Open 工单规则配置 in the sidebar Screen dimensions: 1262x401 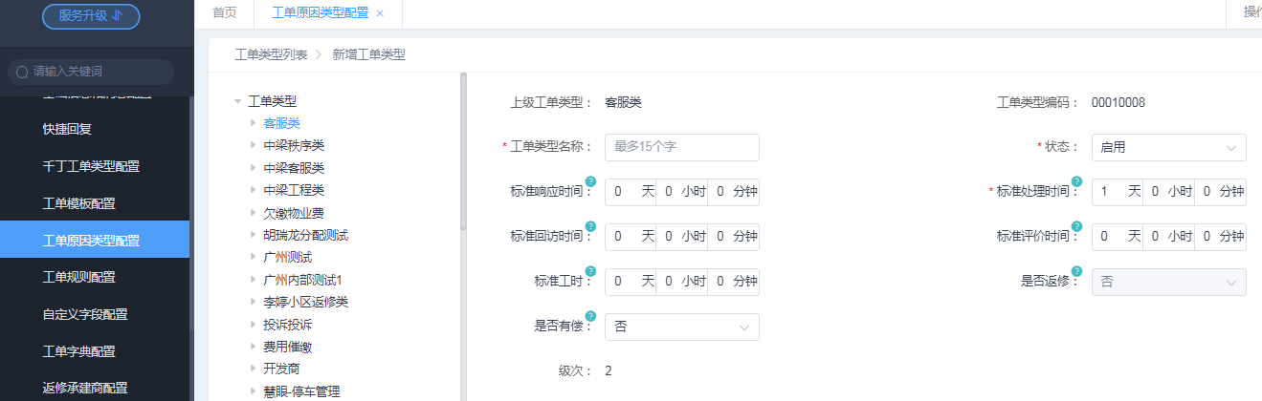(x=79, y=277)
